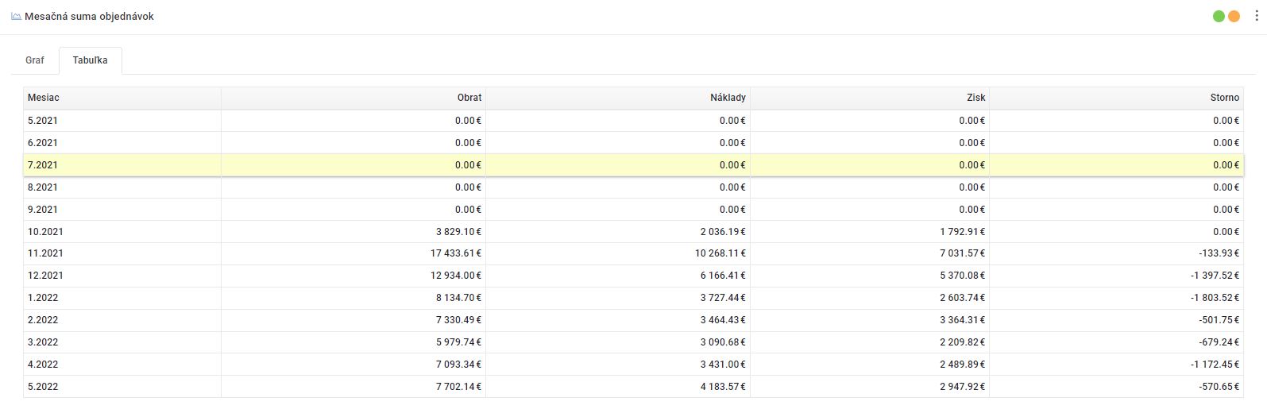Click the orange status circle
The width and height of the screenshot is (1267, 413).
point(1234,16)
